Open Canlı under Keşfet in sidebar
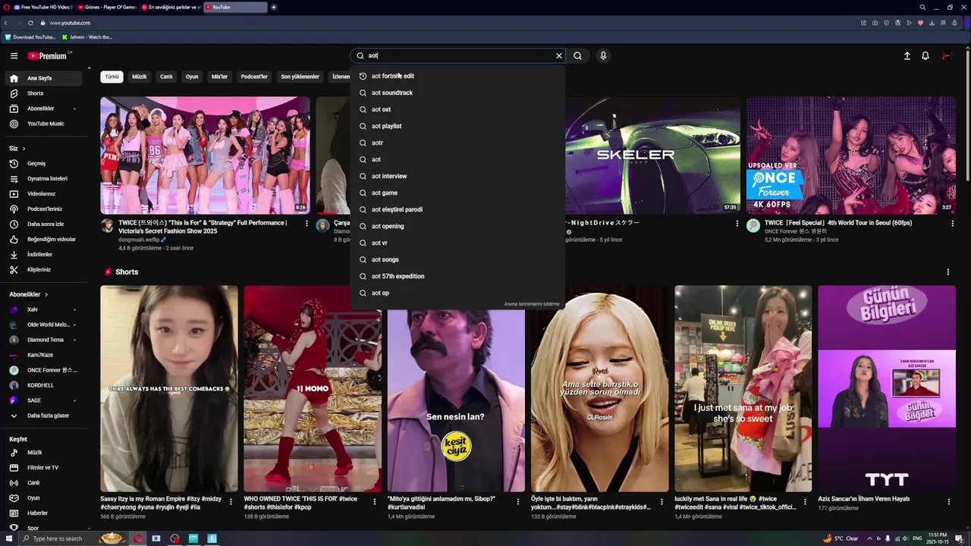This screenshot has width=971, height=546. tap(45, 482)
